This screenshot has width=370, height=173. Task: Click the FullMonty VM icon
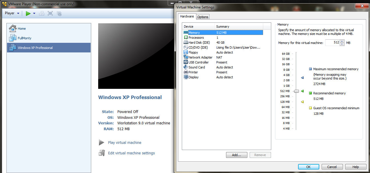click(x=13, y=38)
